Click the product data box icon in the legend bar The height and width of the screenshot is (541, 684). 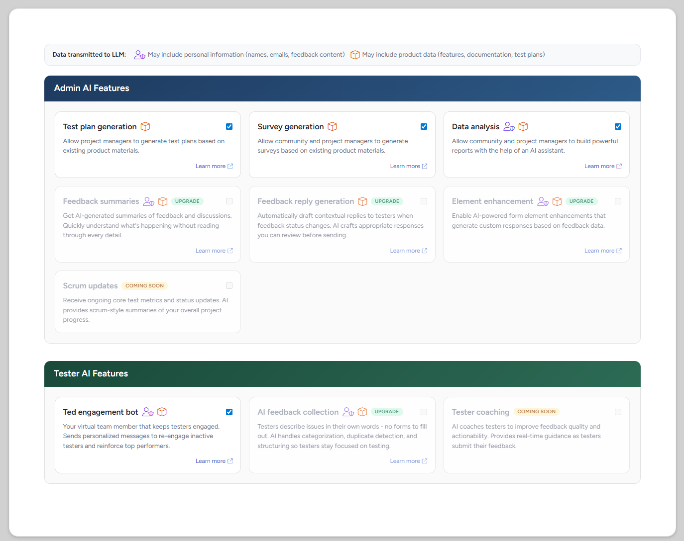tap(355, 55)
